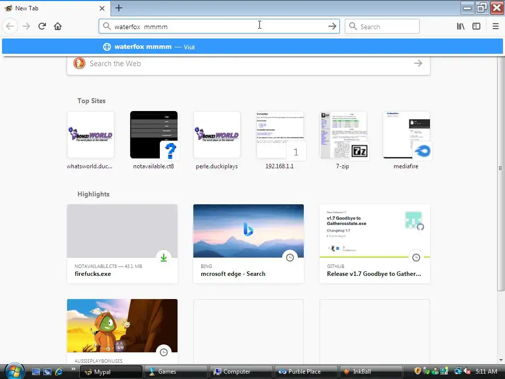Click the green download icon on firefucks.exe card
Image resolution: width=505 pixels, height=379 pixels.
[x=164, y=258]
